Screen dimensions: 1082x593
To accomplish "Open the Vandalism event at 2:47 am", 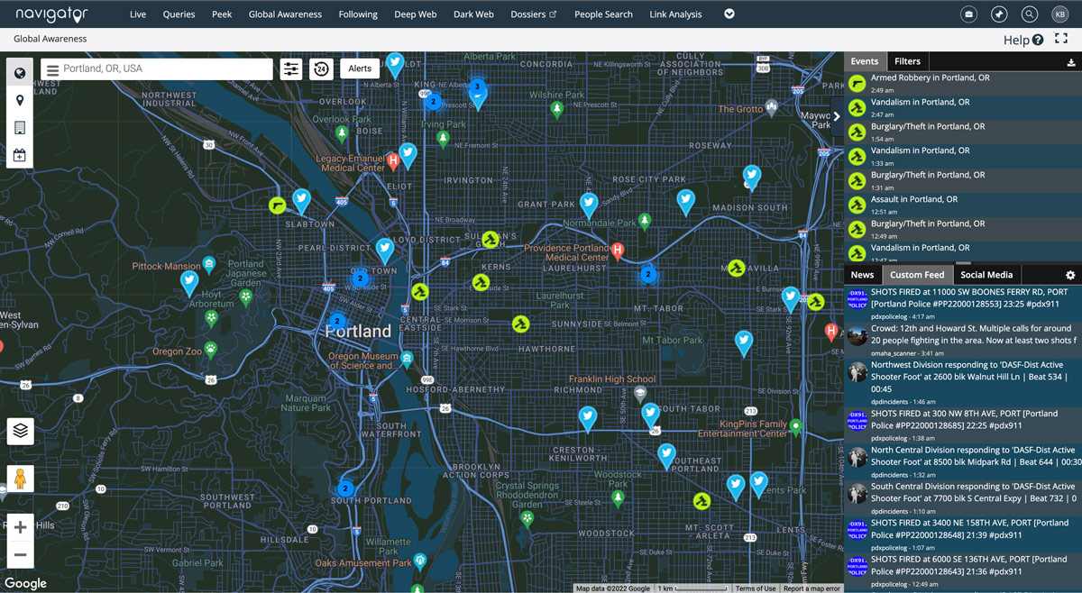I will click(x=962, y=107).
